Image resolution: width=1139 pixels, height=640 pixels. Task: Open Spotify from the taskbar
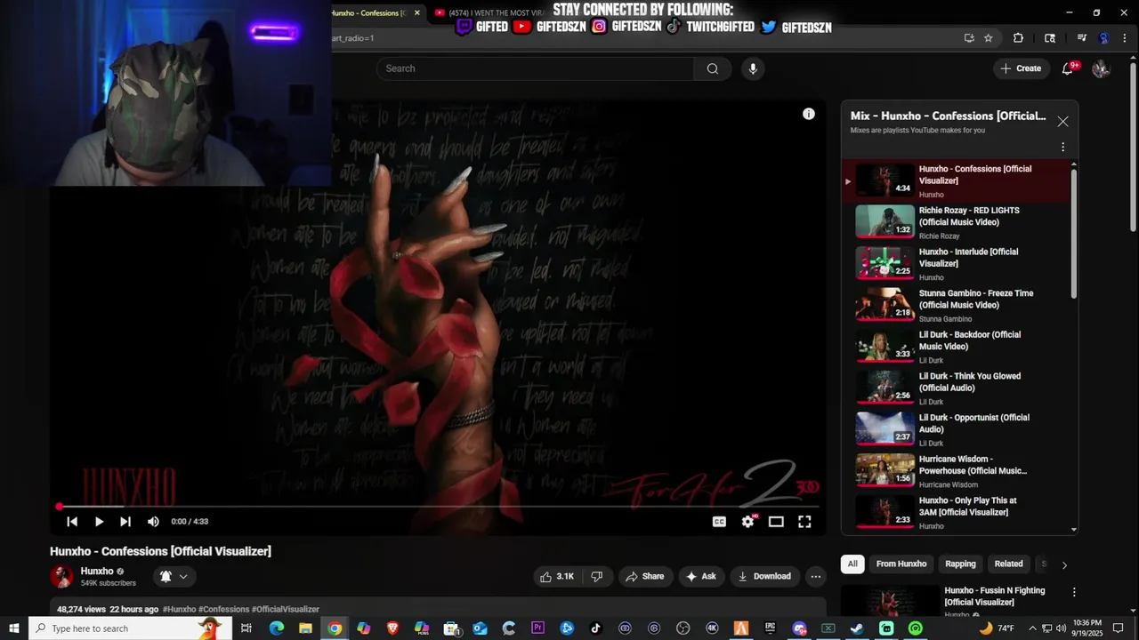pyautogui.click(x=916, y=628)
